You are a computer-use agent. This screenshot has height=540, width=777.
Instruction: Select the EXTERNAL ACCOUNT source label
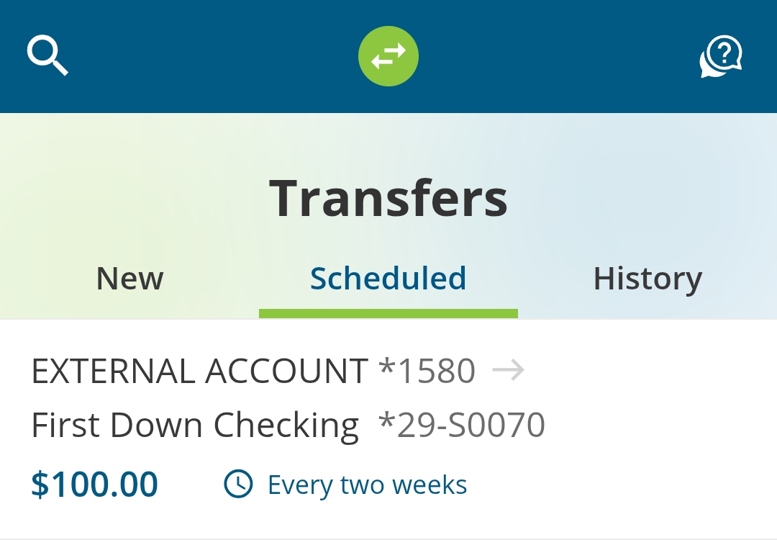(199, 372)
